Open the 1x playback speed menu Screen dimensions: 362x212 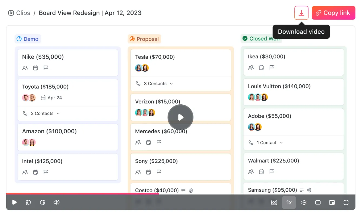click(x=289, y=203)
